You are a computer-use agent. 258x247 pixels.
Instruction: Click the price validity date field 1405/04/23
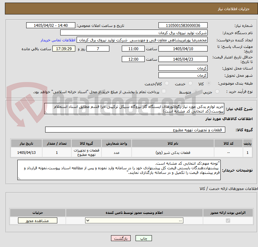pos(183,59)
